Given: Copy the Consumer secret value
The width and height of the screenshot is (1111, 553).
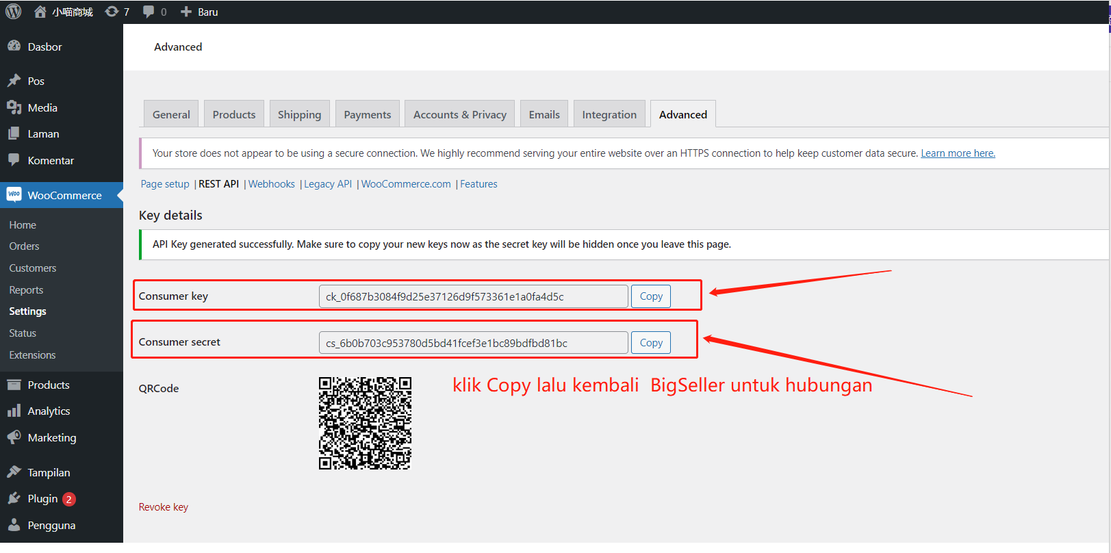Looking at the screenshot, I should click(651, 343).
